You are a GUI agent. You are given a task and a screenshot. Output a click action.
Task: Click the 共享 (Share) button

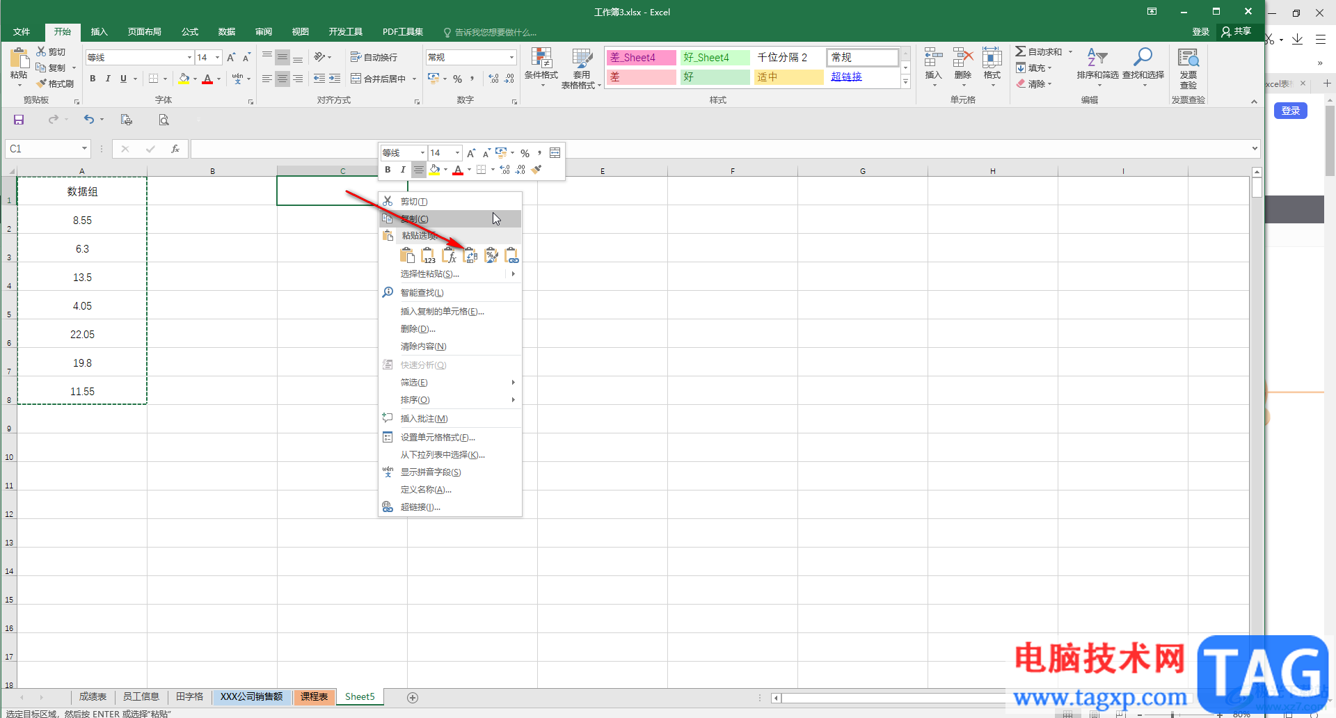click(x=1236, y=31)
